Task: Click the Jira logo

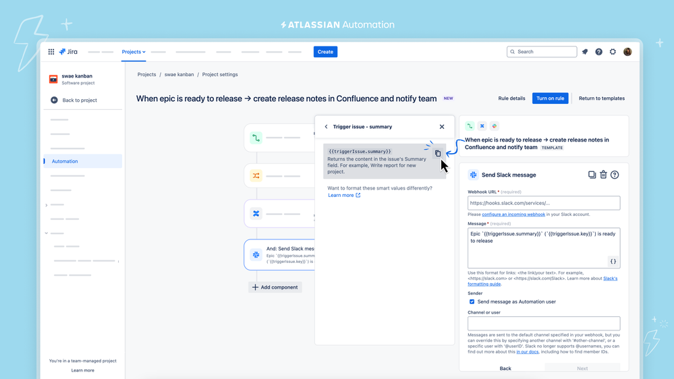Action: click(68, 51)
